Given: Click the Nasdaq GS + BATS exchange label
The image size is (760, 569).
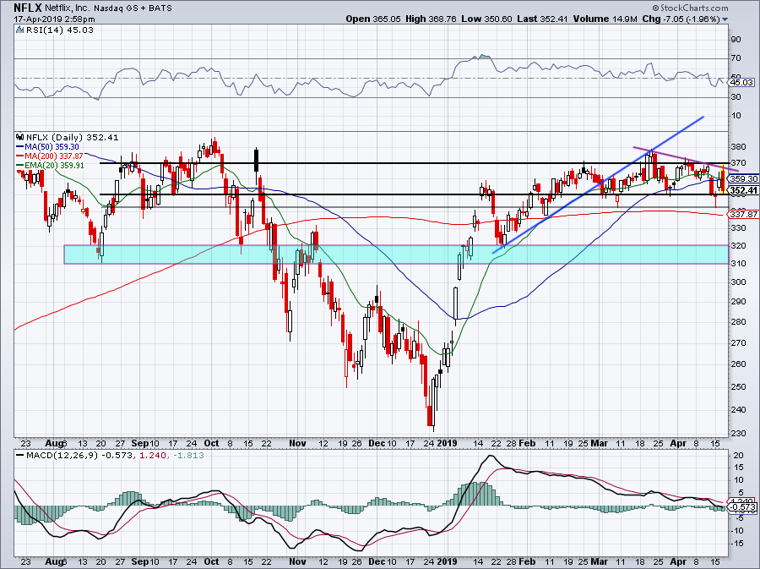Looking at the screenshot, I should click(x=133, y=8).
